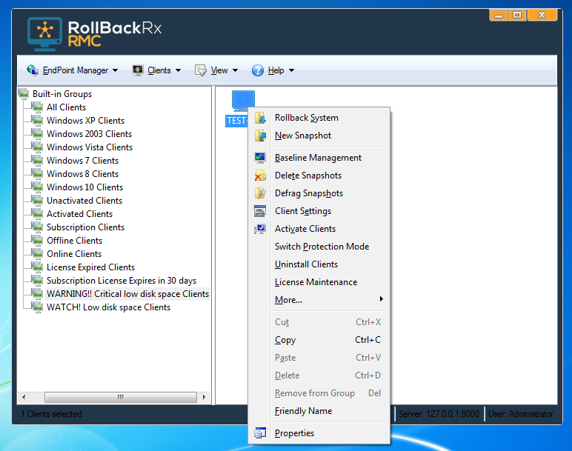
Task: Choose Friendly Name menu entry
Action: [319, 411]
